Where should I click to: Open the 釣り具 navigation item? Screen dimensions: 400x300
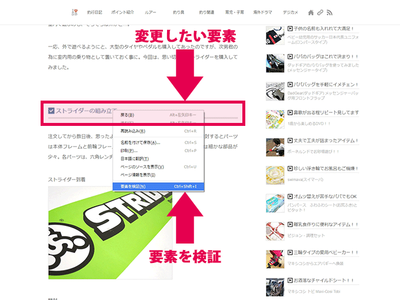(x=179, y=12)
